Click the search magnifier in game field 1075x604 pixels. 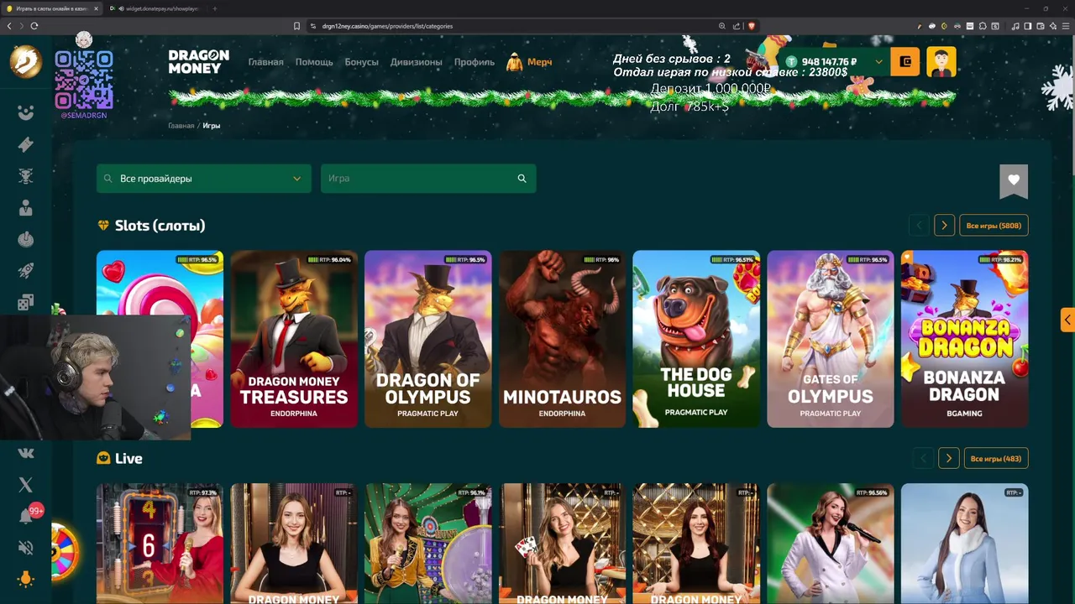click(522, 179)
